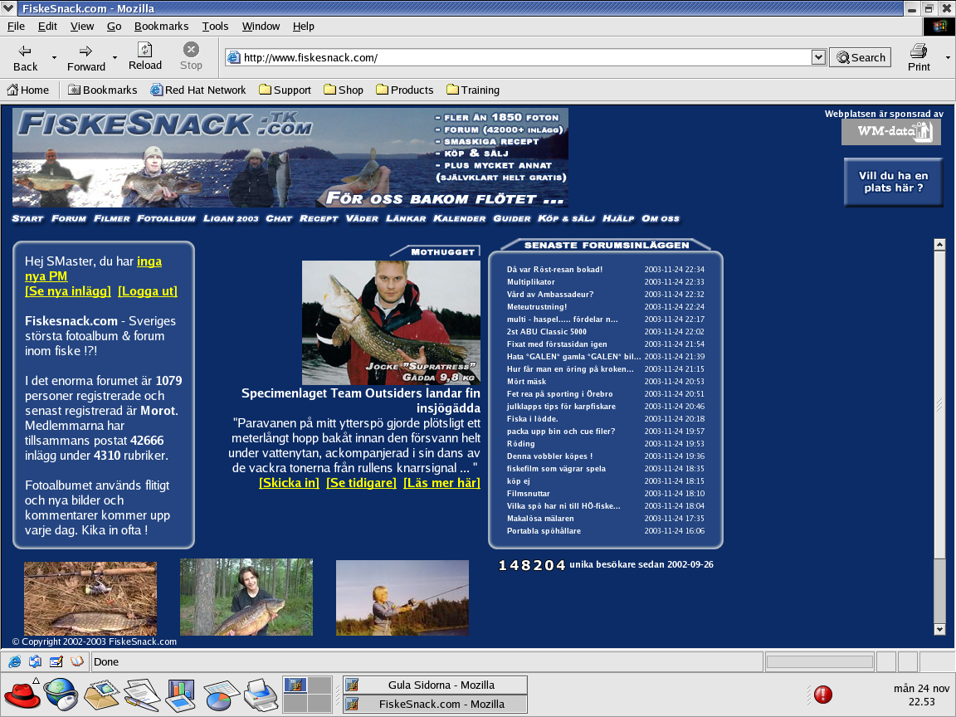Viewport: 956px width, 717px height.
Task: Open the Back button history arrow
Action: tap(54, 57)
